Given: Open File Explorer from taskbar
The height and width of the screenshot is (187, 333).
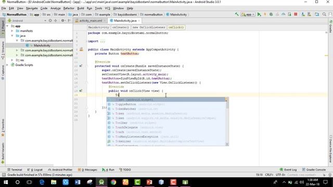Looking at the screenshot, I should click(54, 182).
